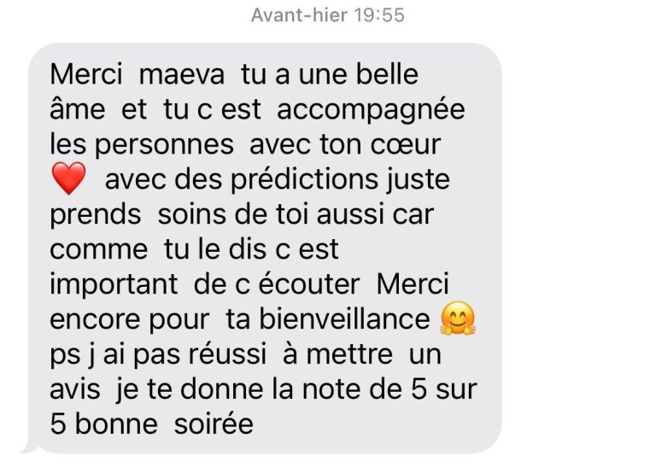656x467 pixels.
Task: Click the first 'Merci' opening the message
Action: coord(86,74)
